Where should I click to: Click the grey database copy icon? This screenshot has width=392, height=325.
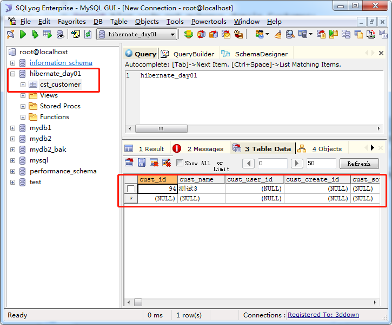(346, 34)
